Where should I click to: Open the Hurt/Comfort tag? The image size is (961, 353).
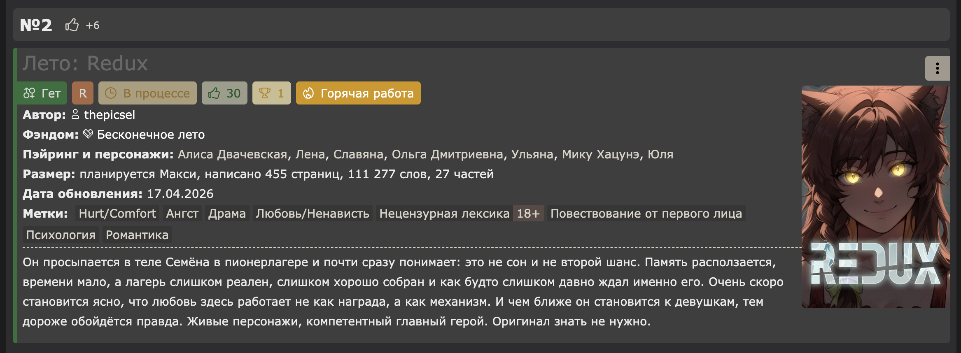tap(117, 214)
